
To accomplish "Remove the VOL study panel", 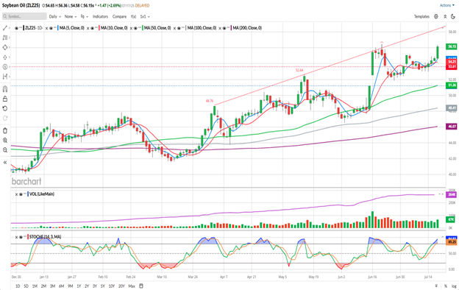I will point(16,194).
